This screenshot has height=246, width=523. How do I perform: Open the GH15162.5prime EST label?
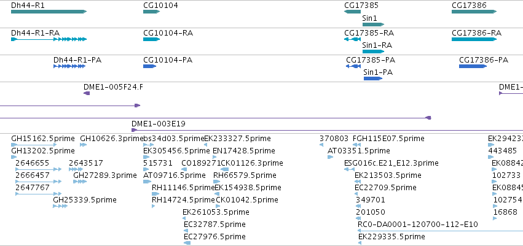(42, 139)
